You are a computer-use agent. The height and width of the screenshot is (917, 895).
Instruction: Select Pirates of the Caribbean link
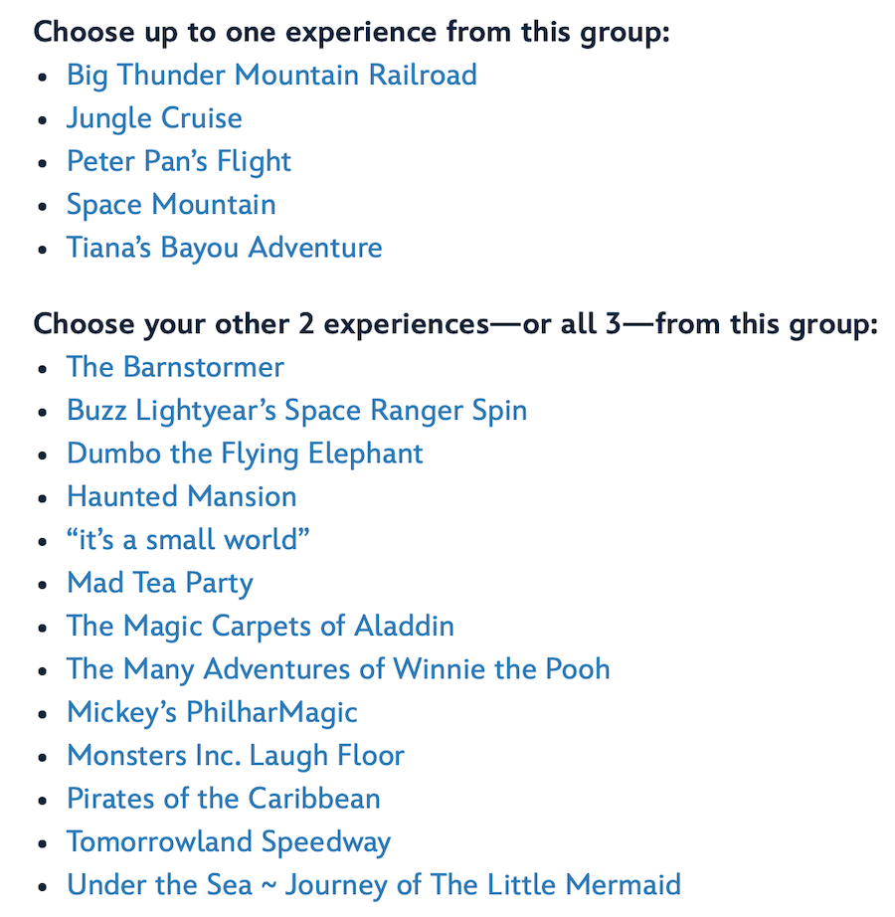tap(223, 799)
